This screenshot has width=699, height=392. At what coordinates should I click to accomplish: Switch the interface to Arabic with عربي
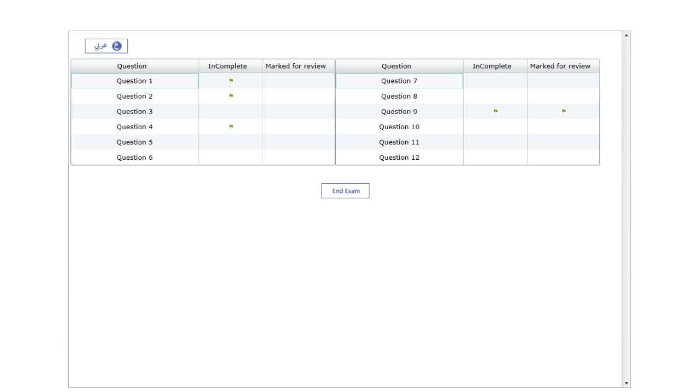click(104, 46)
